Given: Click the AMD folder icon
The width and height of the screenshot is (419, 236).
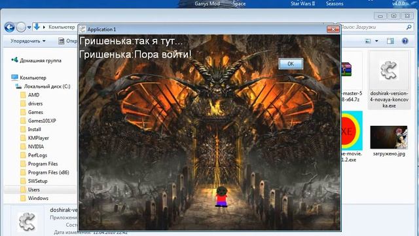Looking at the screenshot, I should 24,94.
